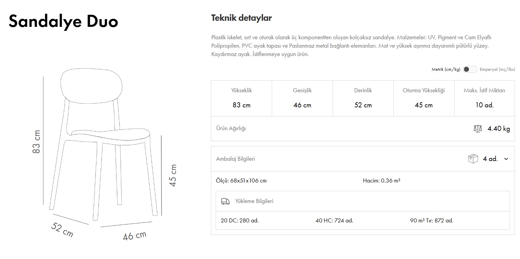Select the Emperyal (inç/lbs) unit label
520x259 pixels.
pos(497,69)
